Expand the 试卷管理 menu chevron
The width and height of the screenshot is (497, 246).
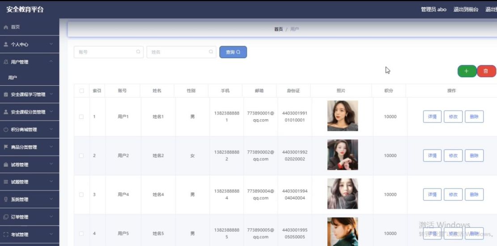point(51,164)
